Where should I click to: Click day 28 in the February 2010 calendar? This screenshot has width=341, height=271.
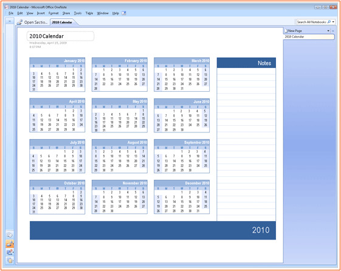click(96, 89)
